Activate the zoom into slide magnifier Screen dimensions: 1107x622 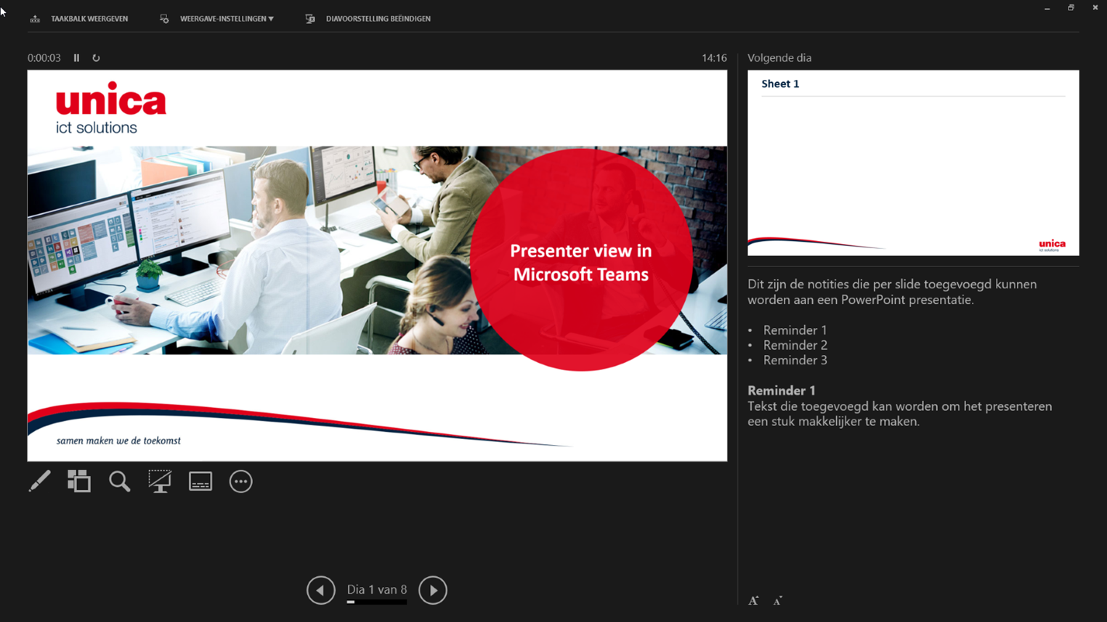click(119, 481)
